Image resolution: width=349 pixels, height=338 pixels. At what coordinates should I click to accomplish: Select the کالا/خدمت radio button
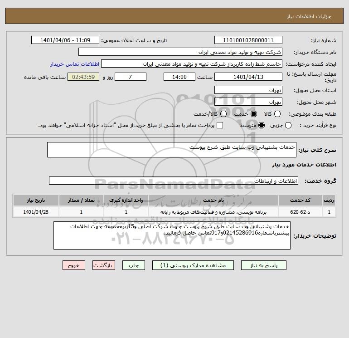(x=223, y=114)
